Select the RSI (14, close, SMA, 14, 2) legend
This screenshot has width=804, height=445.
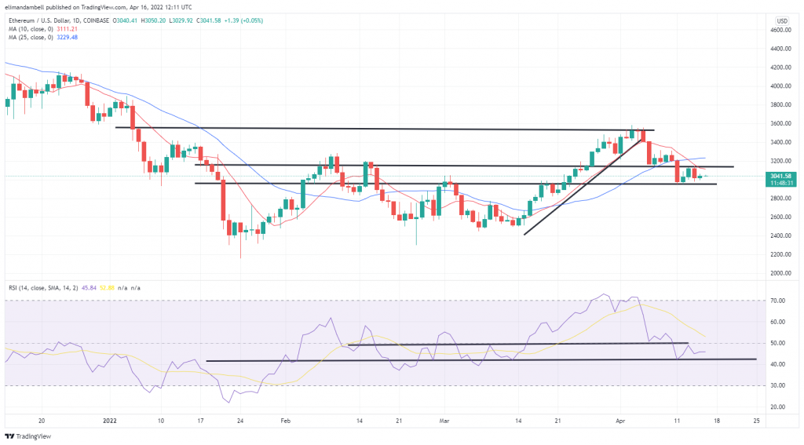point(43,288)
